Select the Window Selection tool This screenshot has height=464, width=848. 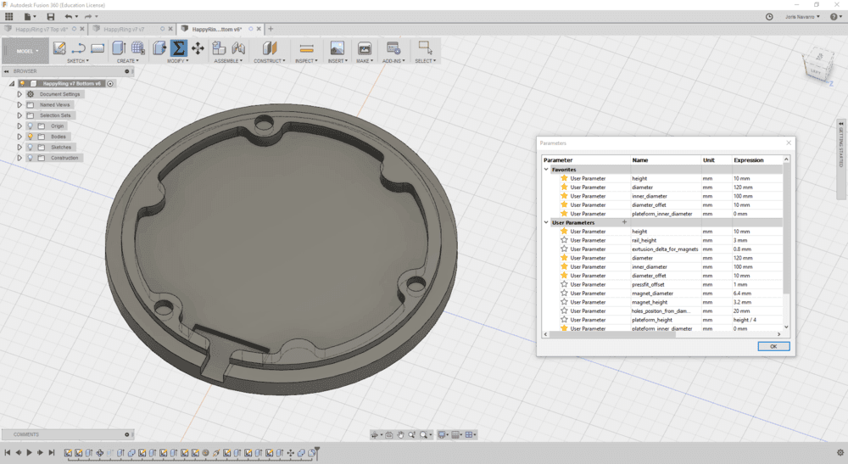[425, 48]
